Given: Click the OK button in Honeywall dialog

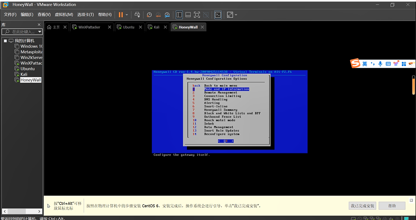Looking at the screenshot, I should [x=225, y=141].
